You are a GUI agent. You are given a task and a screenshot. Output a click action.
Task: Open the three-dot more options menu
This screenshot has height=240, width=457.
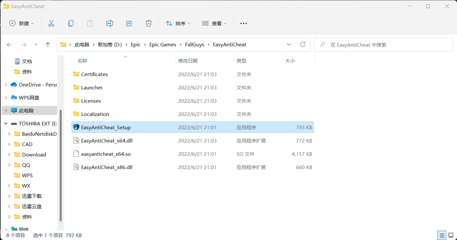(x=243, y=23)
